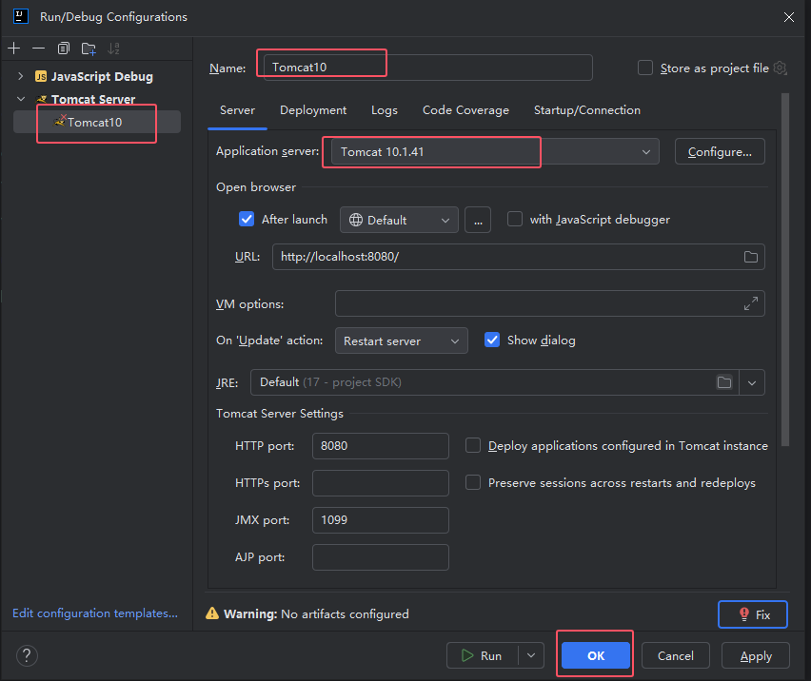
Task: Click the IntelliJ IDEA logo icon
Action: point(20,16)
